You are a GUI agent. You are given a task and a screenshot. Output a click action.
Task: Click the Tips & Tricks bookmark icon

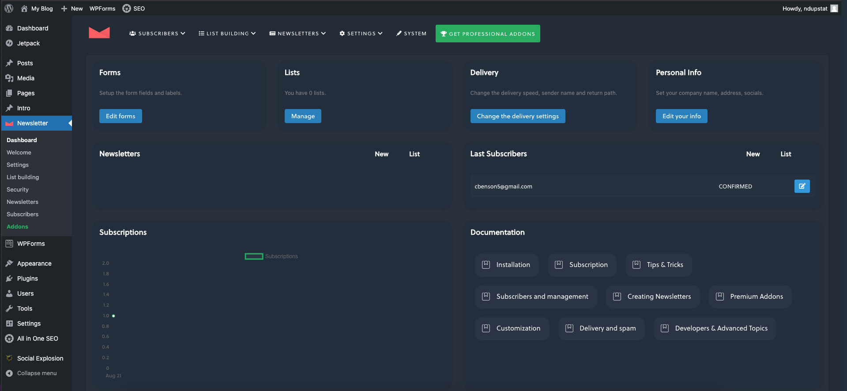pyautogui.click(x=636, y=265)
